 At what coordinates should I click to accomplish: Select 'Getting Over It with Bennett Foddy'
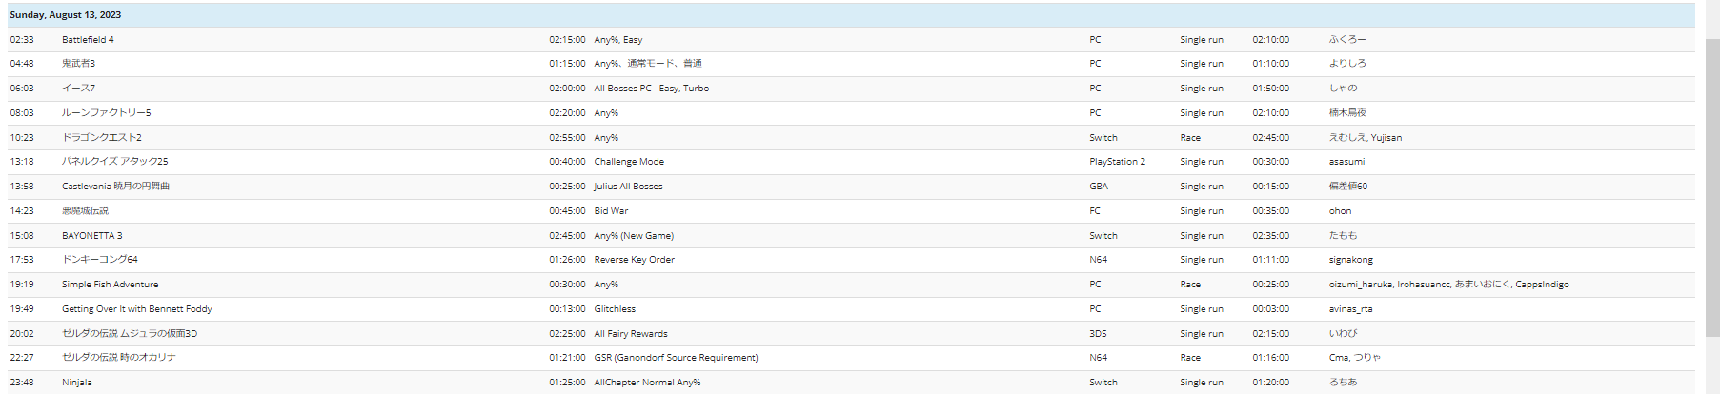(x=136, y=309)
